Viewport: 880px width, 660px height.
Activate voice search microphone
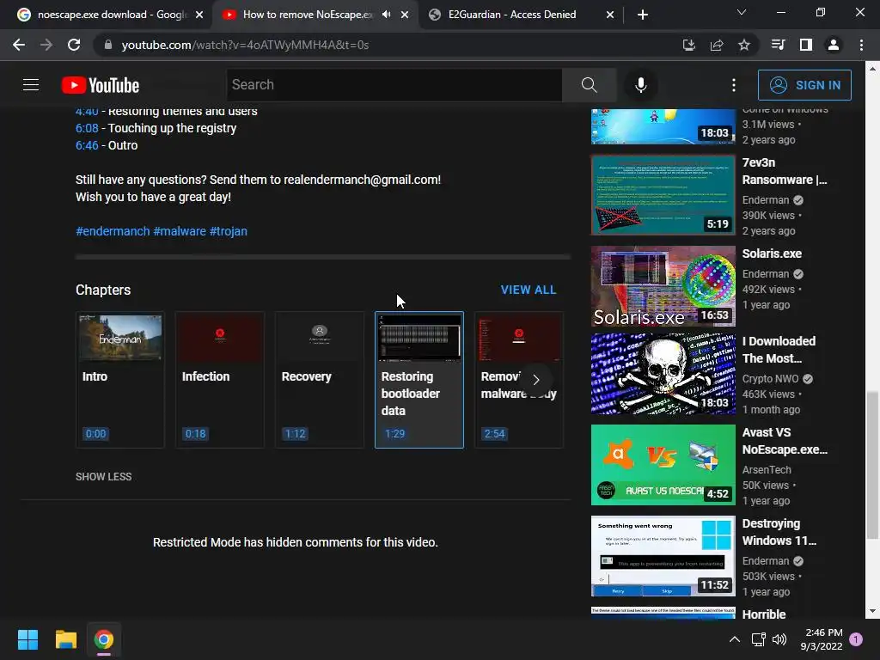tap(640, 85)
